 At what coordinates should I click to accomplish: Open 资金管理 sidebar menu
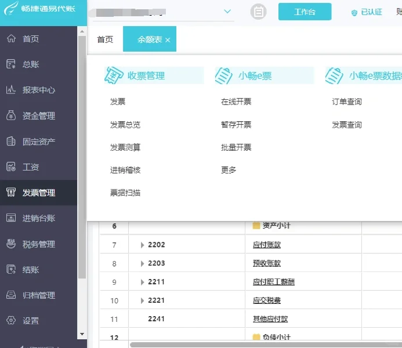click(38, 115)
